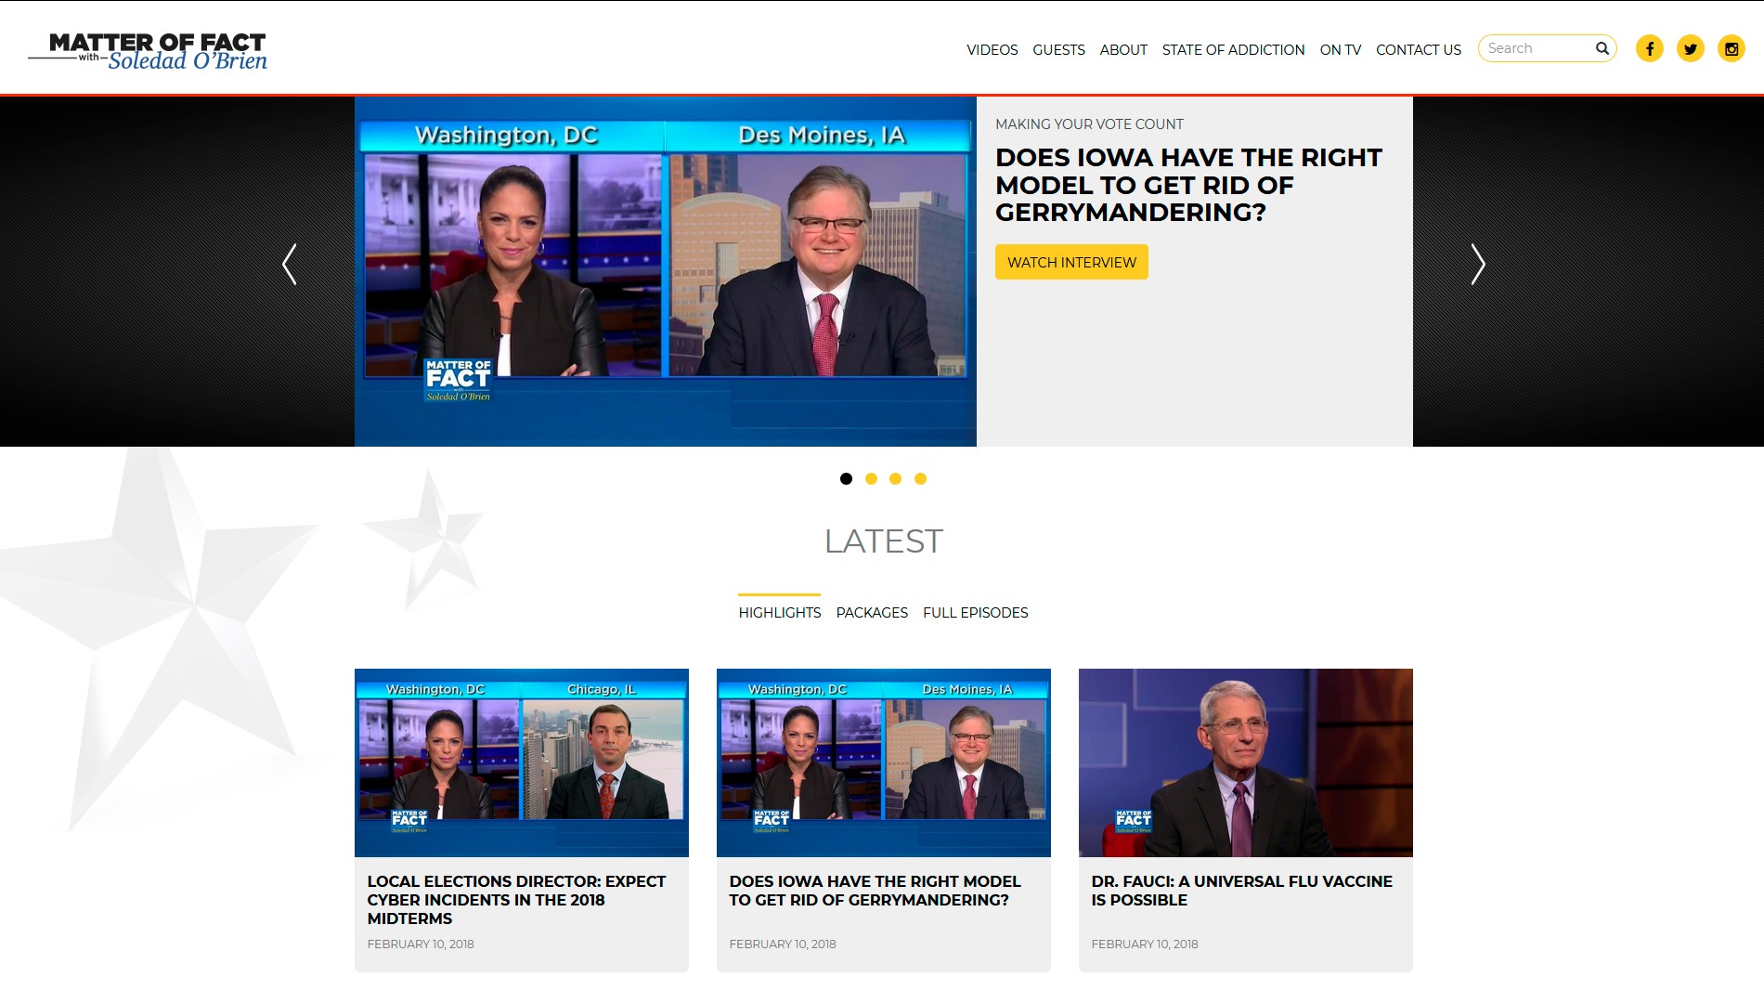Open Dr. Fauci universal flu vaccine title
This screenshot has width=1764, height=1003.
1241,890
